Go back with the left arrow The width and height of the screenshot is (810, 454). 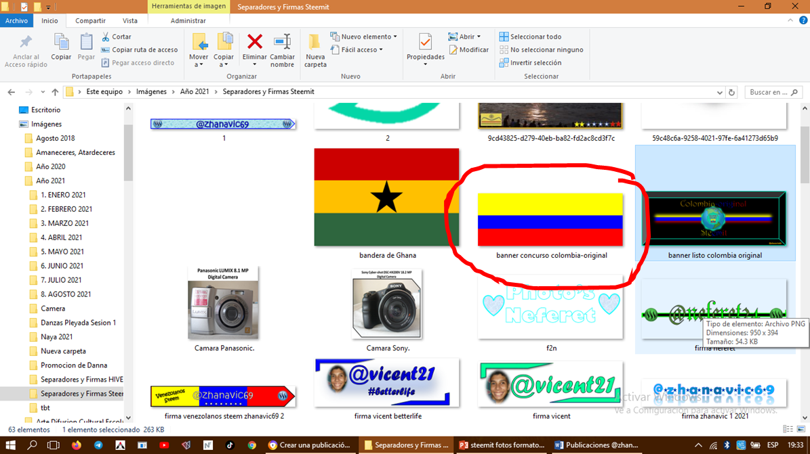pos(12,92)
